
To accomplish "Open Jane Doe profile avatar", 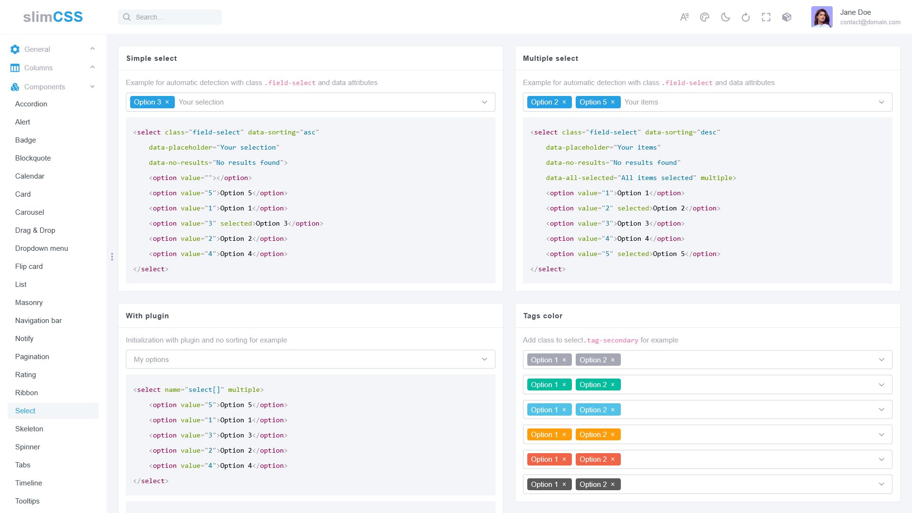I will click(x=822, y=17).
